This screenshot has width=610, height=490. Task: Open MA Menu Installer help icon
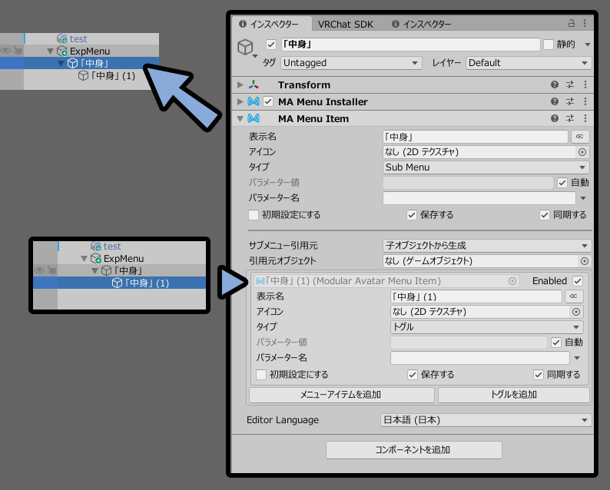click(x=555, y=101)
